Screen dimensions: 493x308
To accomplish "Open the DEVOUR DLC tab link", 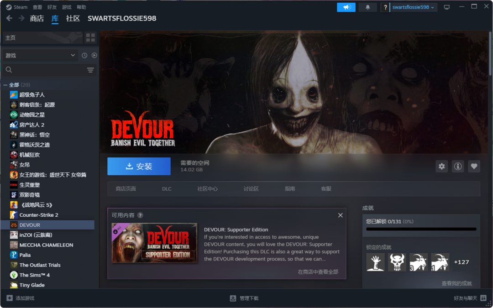I will pyautogui.click(x=167, y=189).
